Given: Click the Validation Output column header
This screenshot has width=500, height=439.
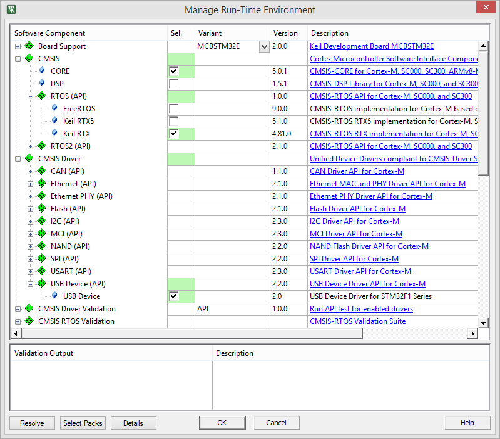Looking at the screenshot, I should click(111, 353).
